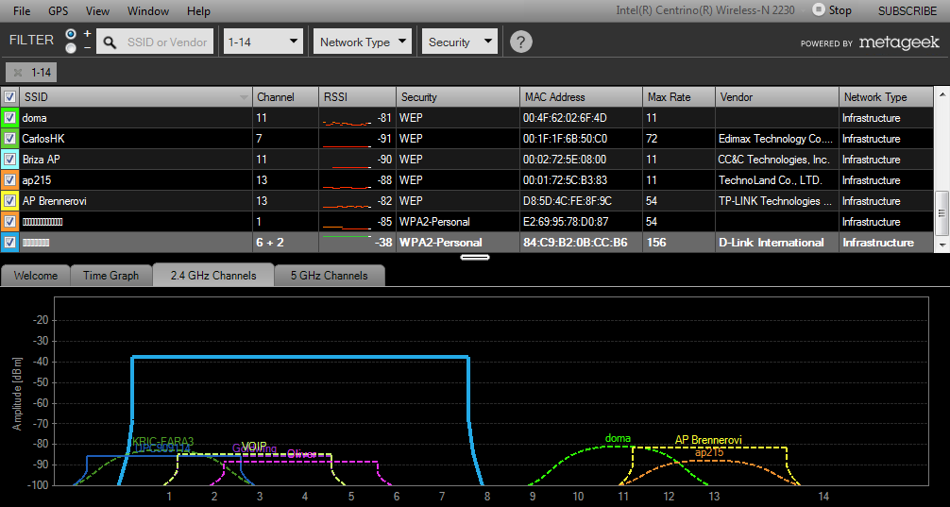This screenshot has width=950, height=507.
Task: Click the SUBSCRIBE link
Action: (x=907, y=10)
